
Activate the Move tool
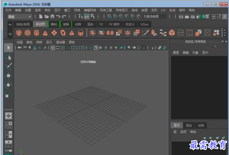click(9, 76)
